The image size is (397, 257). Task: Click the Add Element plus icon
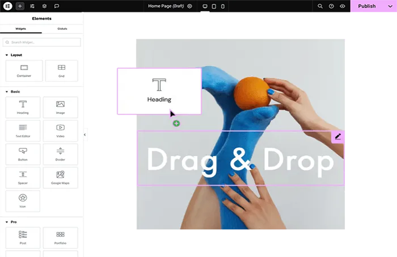pyautogui.click(x=20, y=6)
